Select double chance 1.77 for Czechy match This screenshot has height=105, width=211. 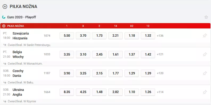(115, 73)
